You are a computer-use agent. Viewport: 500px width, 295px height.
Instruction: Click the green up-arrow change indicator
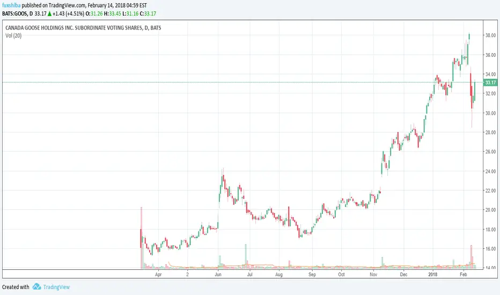(x=50, y=14)
